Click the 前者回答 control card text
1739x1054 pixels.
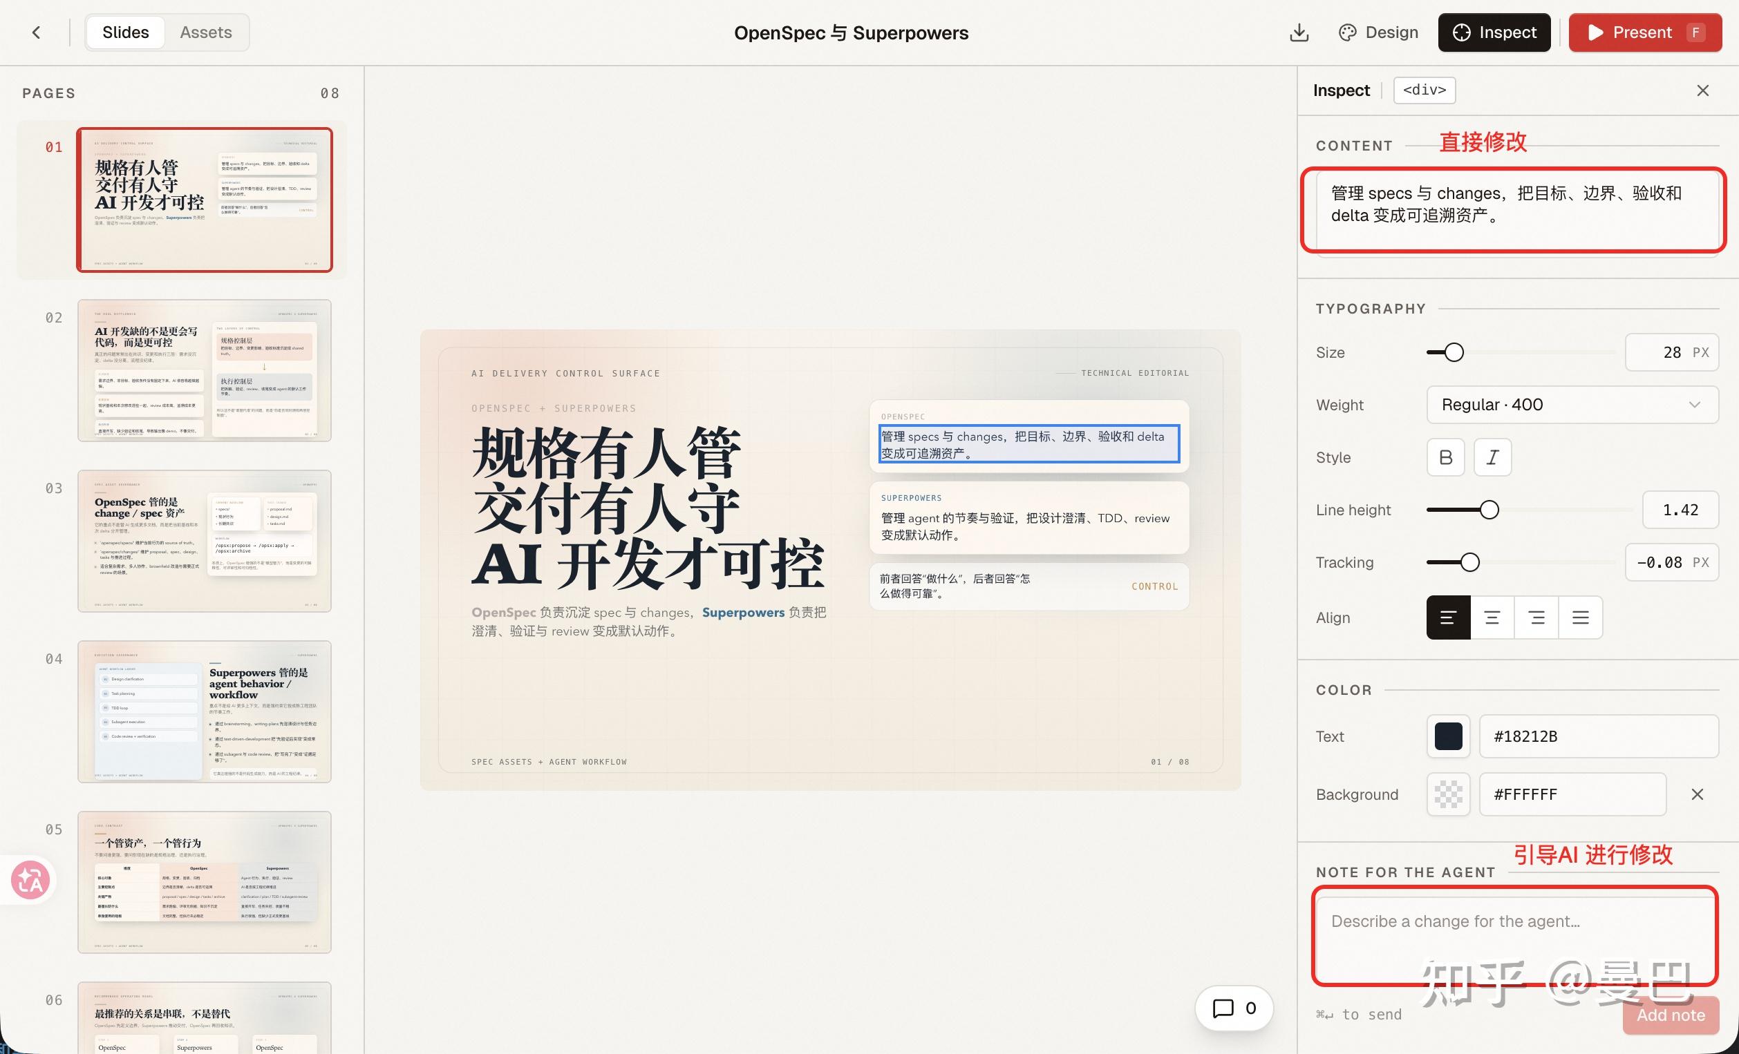coord(955,586)
